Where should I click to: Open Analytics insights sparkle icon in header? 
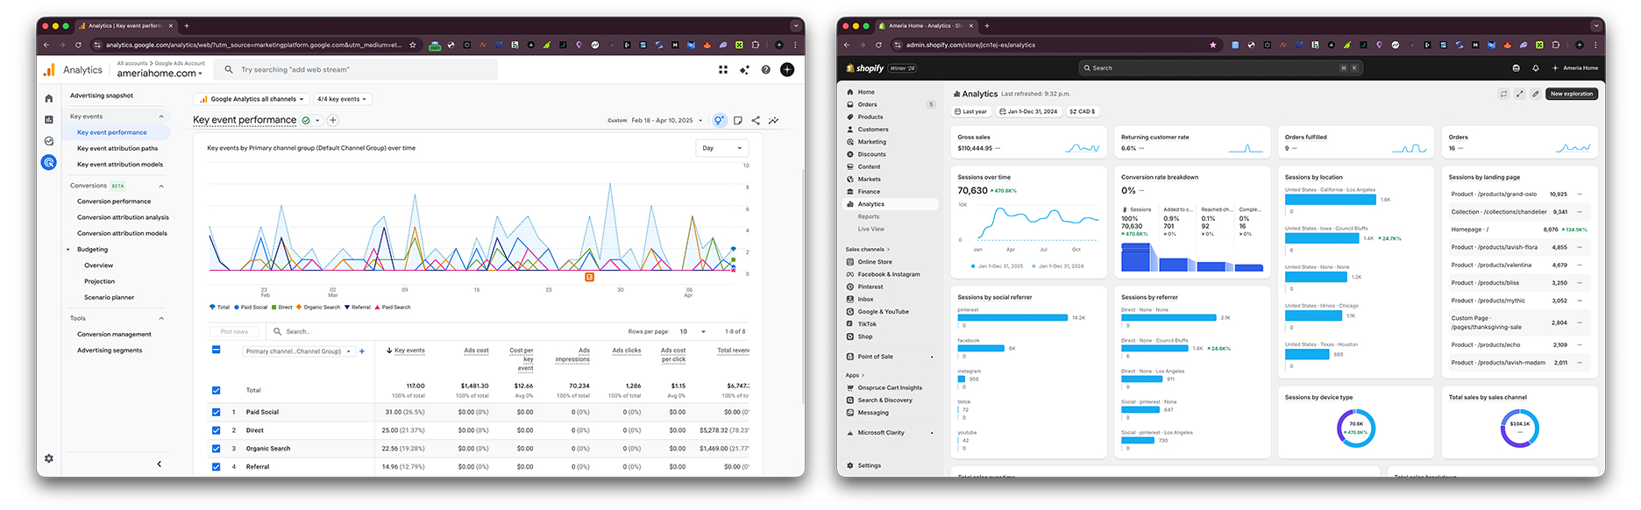744,69
